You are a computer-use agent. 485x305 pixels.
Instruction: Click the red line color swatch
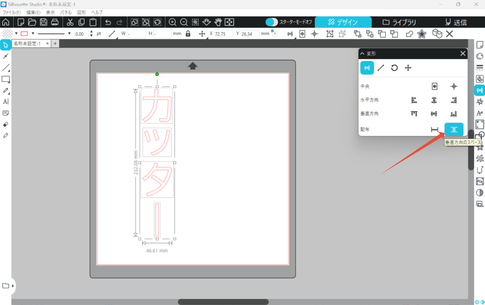tap(24, 33)
